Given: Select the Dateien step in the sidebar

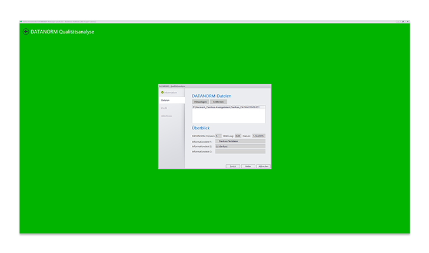Looking at the screenshot, I should pos(172,101).
